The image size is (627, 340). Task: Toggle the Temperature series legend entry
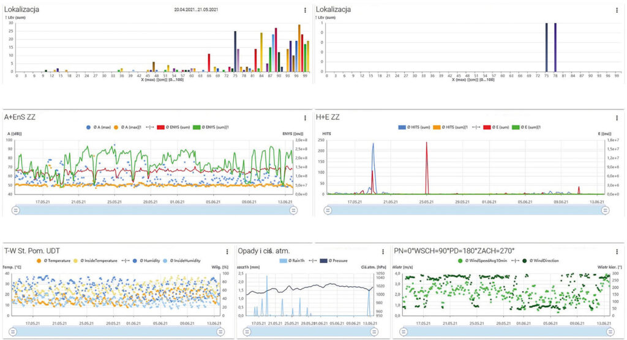click(53, 261)
